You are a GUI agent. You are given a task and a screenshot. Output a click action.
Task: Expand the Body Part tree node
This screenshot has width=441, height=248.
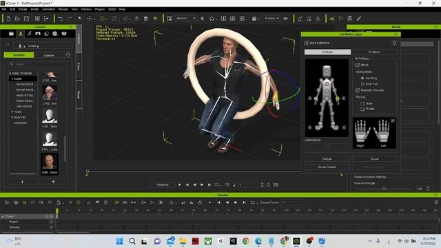click(12, 117)
